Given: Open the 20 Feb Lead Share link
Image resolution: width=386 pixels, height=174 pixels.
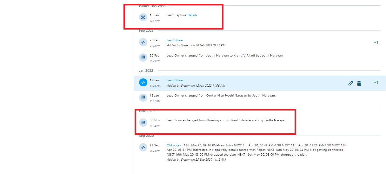Looking at the screenshot, I should click(x=175, y=40).
